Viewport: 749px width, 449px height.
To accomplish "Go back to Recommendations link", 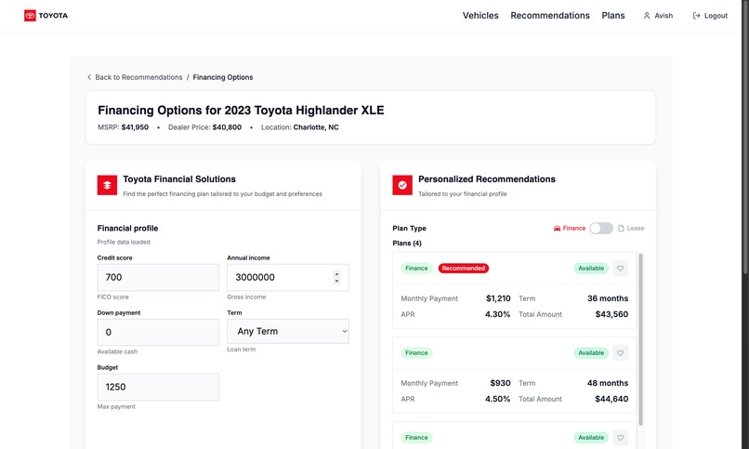I will (x=138, y=77).
